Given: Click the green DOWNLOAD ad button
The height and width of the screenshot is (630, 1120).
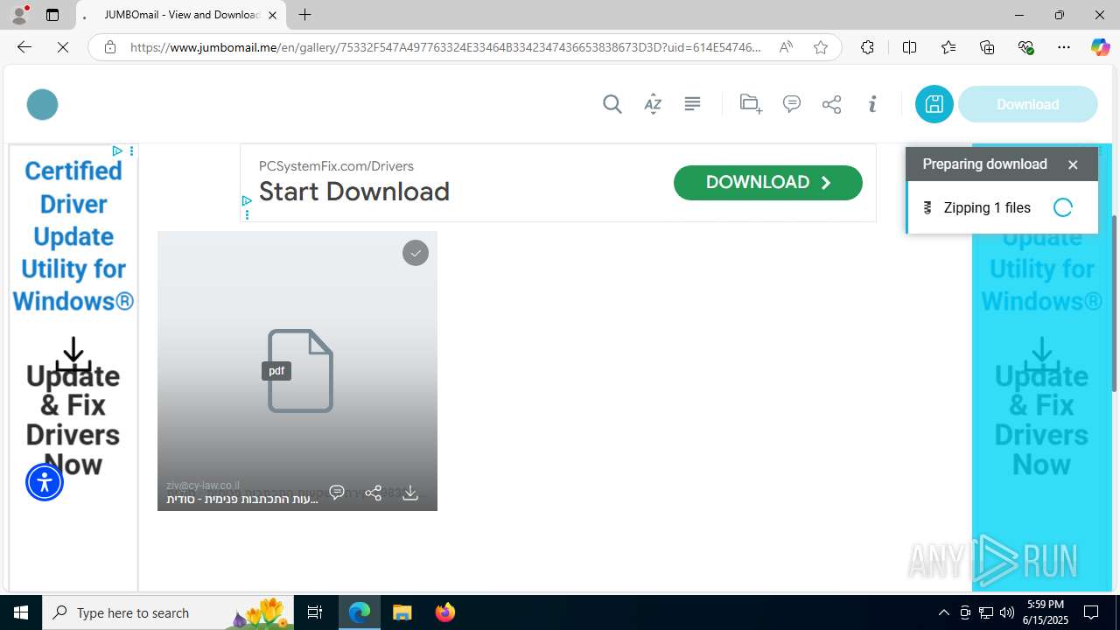Looking at the screenshot, I should click(767, 182).
